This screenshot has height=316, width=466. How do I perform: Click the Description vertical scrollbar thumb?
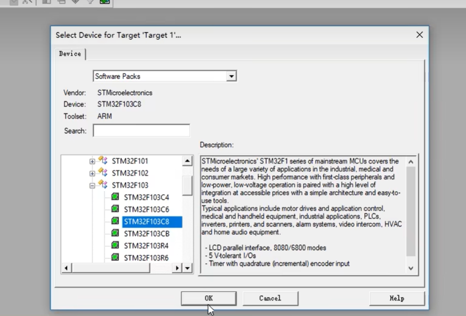tap(411, 211)
